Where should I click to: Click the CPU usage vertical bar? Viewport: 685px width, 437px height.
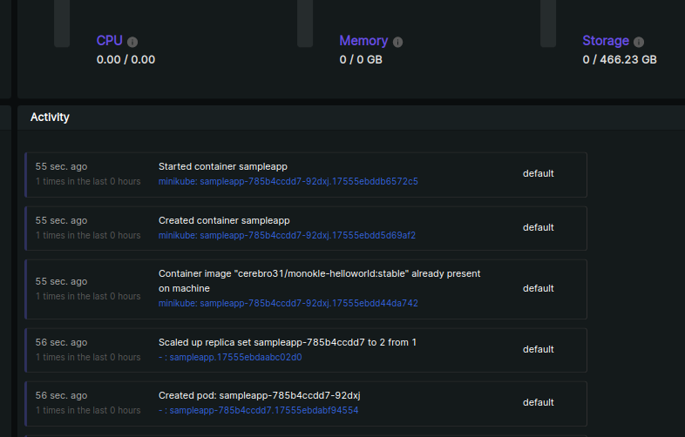(62, 24)
